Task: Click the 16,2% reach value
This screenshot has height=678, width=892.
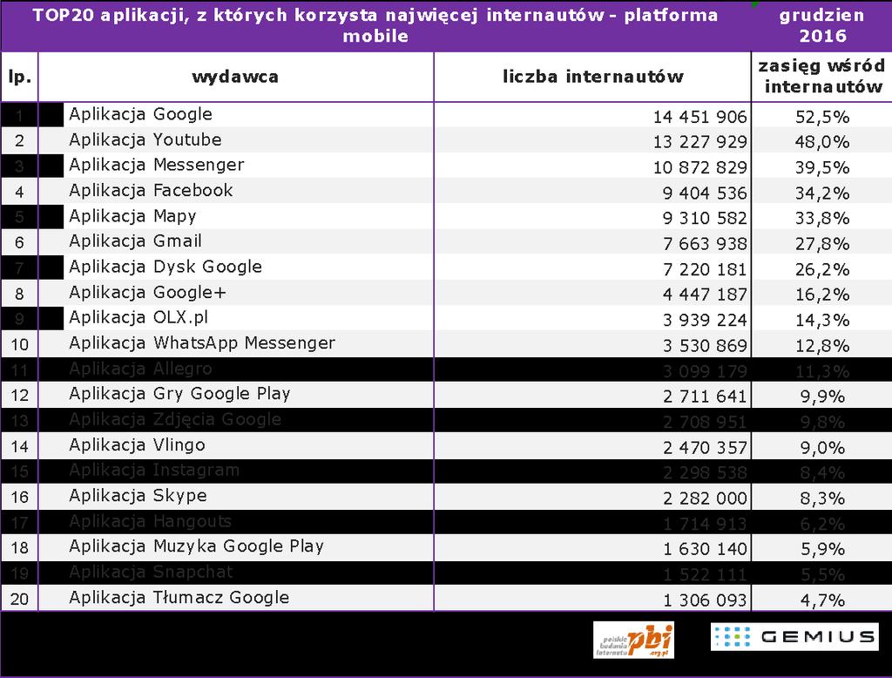Action: [x=822, y=295]
